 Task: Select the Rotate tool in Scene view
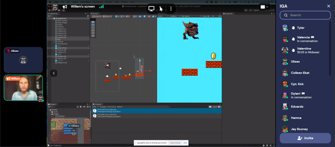click(x=93, y=27)
